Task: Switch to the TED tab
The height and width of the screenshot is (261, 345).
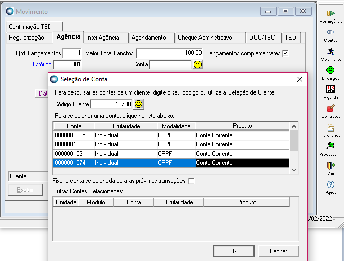Action: pos(290,38)
